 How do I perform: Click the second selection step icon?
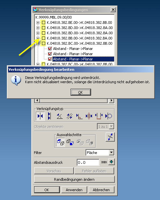click(70, 142)
